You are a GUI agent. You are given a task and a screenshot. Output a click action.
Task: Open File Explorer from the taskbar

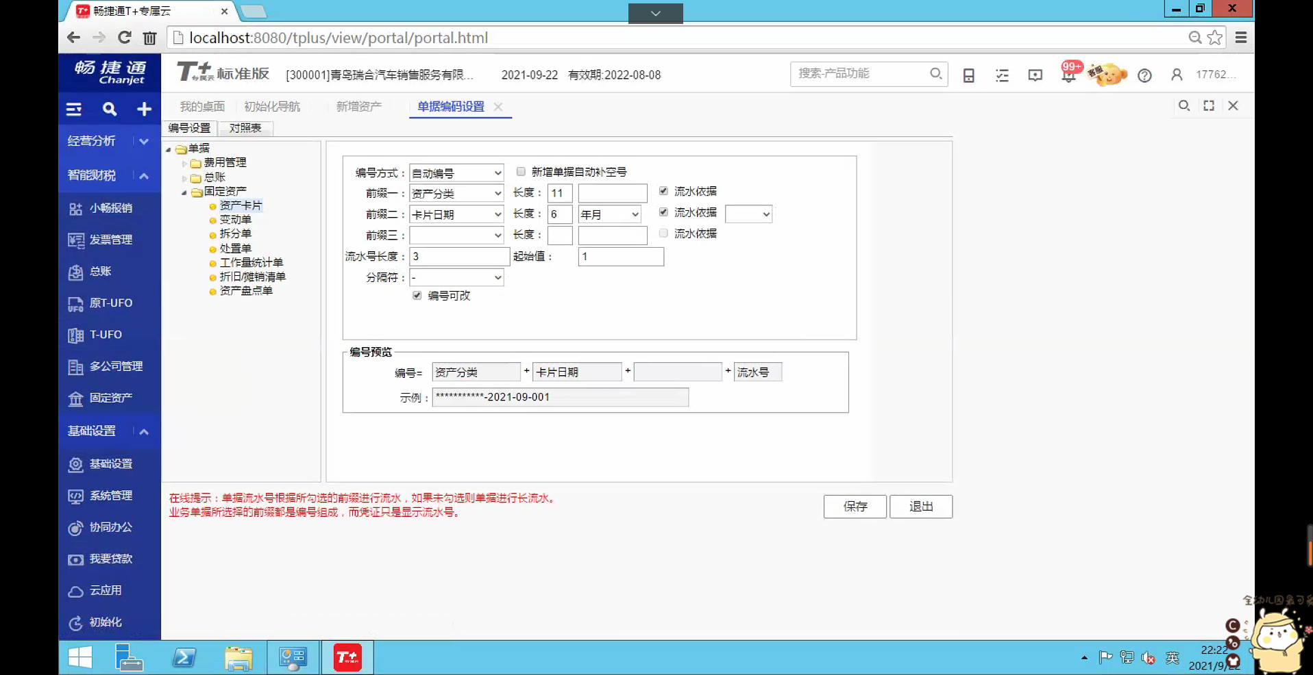pos(238,658)
